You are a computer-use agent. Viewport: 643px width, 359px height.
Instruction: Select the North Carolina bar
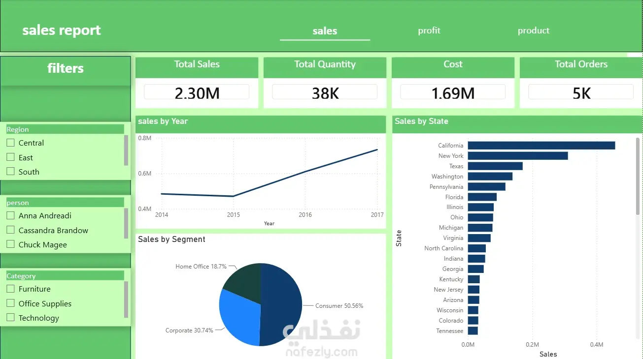click(x=477, y=248)
